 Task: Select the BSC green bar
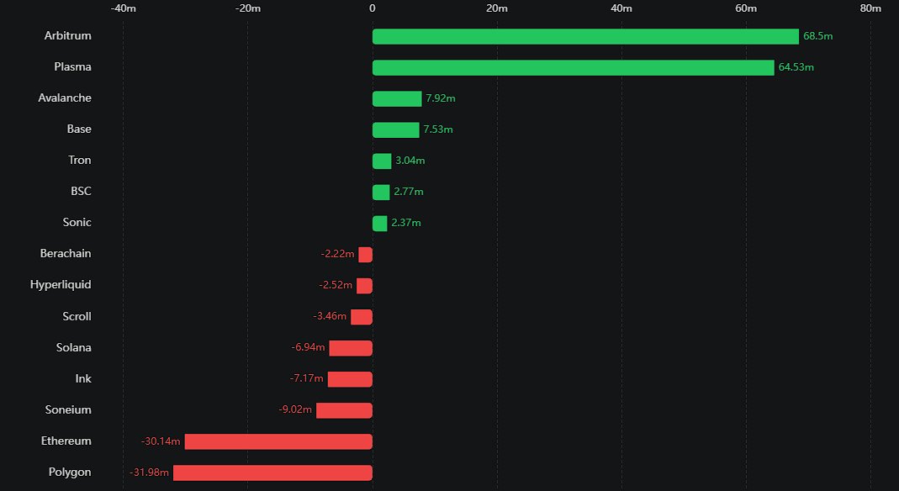[381, 192]
